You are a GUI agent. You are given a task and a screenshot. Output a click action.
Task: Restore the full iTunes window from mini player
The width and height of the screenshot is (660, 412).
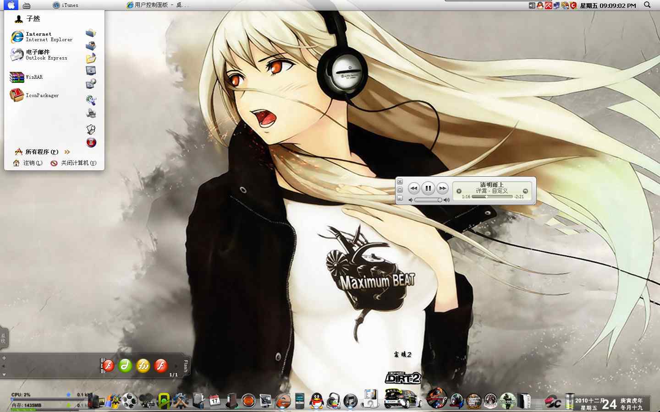pyautogui.click(x=400, y=190)
